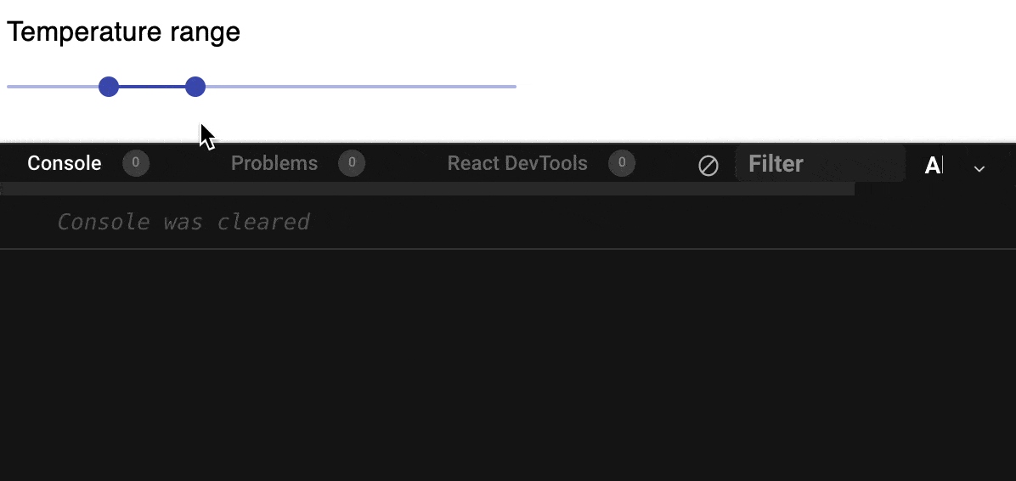Click the React DevTools count badge
The height and width of the screenshot is (481, 1016).
click(621, 162)
